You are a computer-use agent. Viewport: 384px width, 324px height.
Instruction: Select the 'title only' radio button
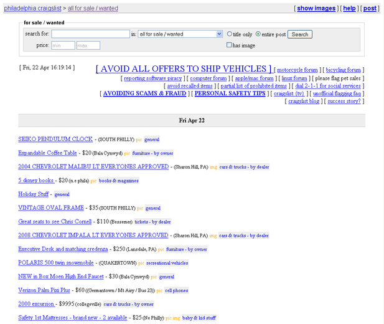point(229,34)
